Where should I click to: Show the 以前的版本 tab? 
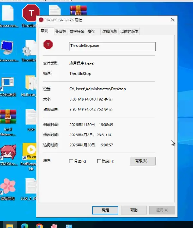pos(129,31)
